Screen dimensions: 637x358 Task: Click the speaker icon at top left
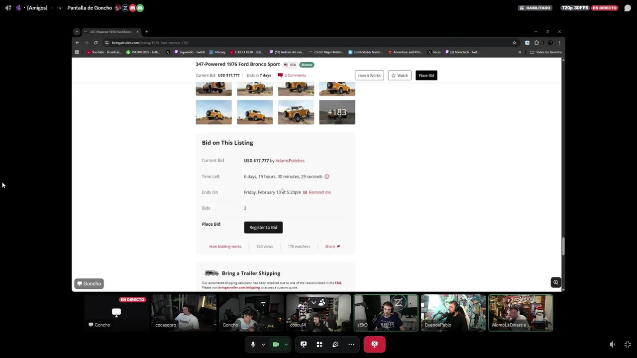coord(8,8)
